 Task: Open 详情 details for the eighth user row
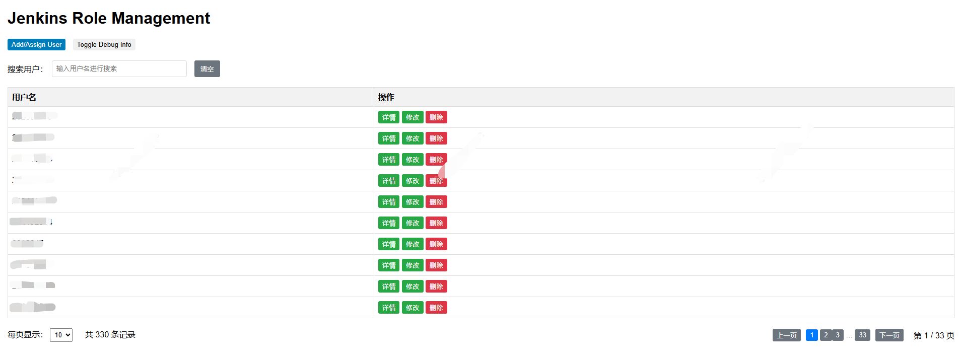click(x=389, y=265)
